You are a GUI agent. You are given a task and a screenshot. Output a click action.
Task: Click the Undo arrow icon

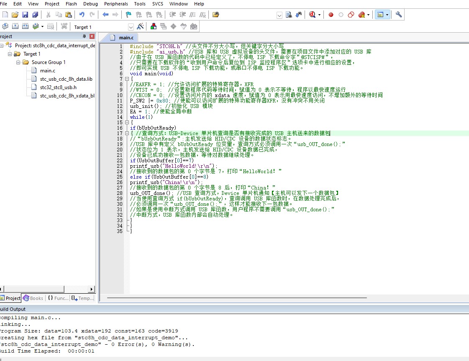tap(82, 15)
